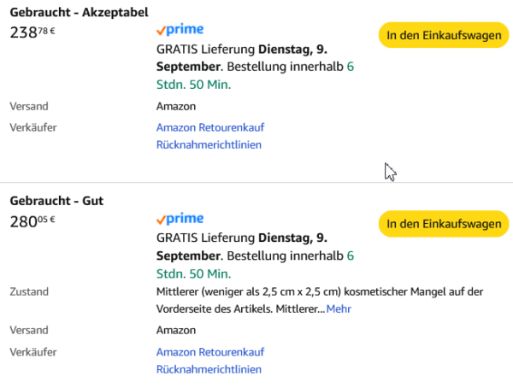Viewport: 513px width, 388px height.
Task: Click the Versand value 'Amazon' in Gut offer
Action: click(176, 330)
